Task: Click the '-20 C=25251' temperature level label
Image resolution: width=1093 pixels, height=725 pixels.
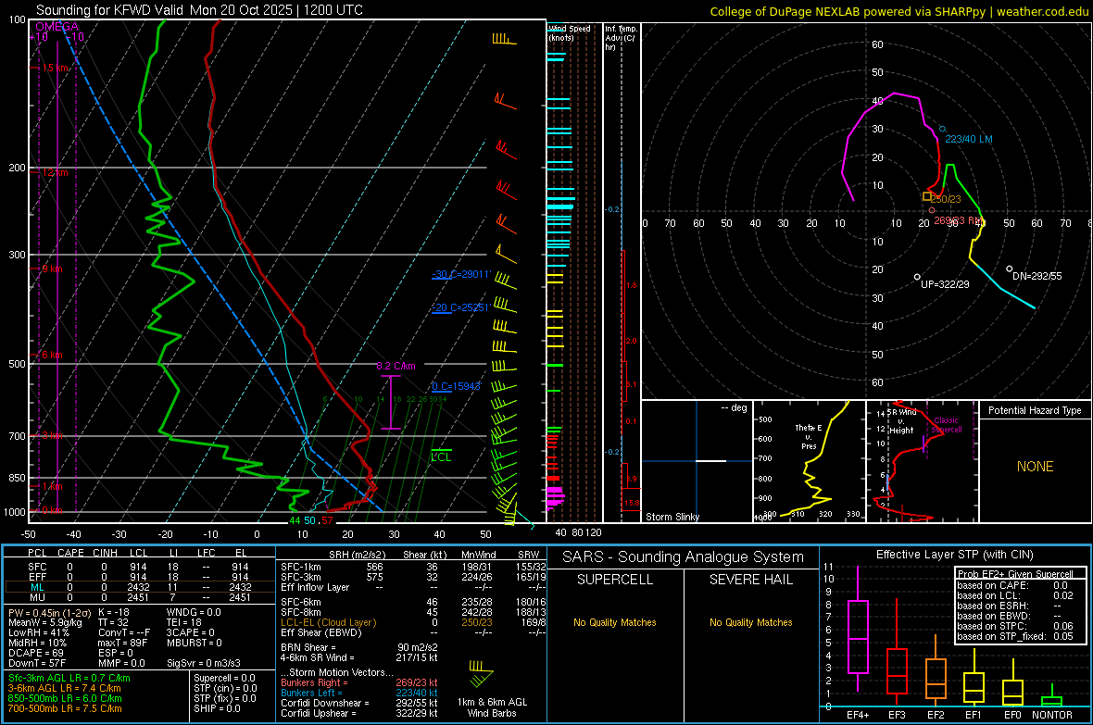Action: pos(461,307)
